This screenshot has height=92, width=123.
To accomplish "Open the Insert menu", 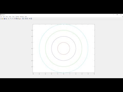I will [10, 17].
